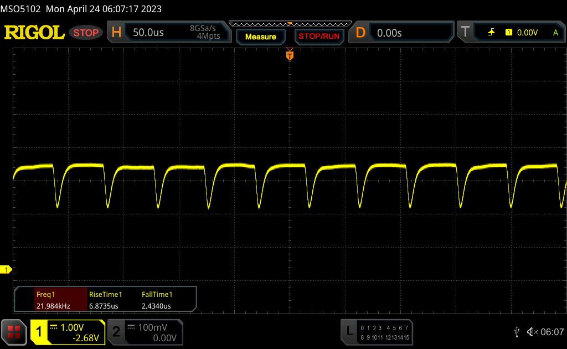The height and width of the screenshot is (349, 567).
Task: Click digital channels 0-15 listing
Action: (385, 333)
